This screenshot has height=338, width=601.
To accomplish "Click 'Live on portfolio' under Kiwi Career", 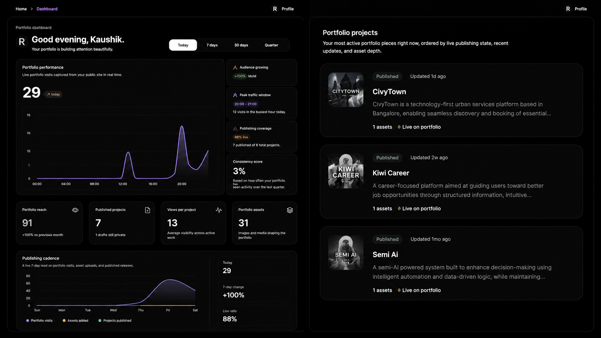I will (x=421, y=208).
